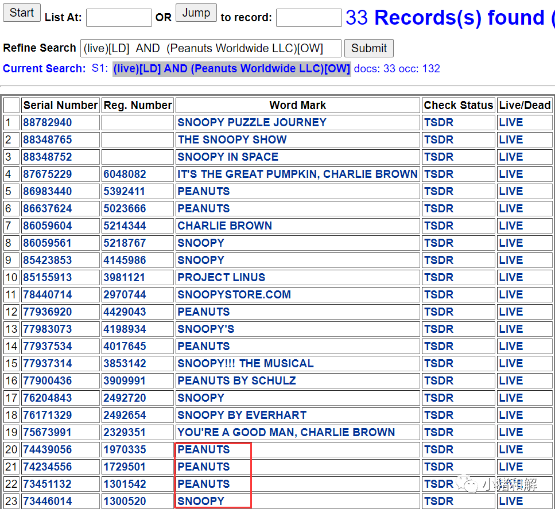Screen dimensions: 555x509
Task: Open registration number 1729501
Action: pyautogui.click(x=125, y=467)
